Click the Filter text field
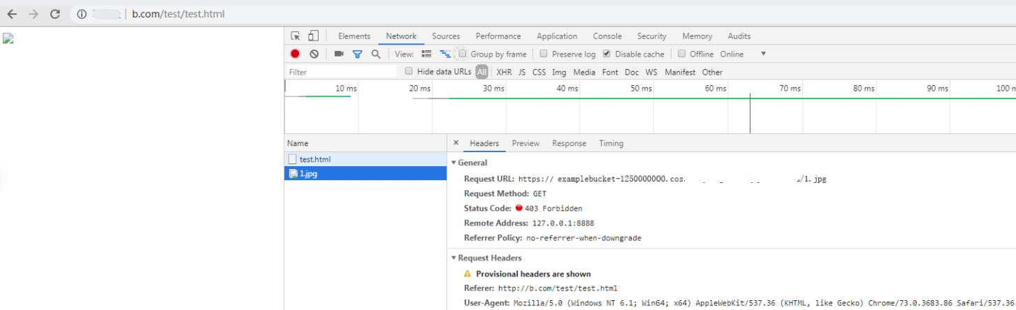 tap(342, 72)
